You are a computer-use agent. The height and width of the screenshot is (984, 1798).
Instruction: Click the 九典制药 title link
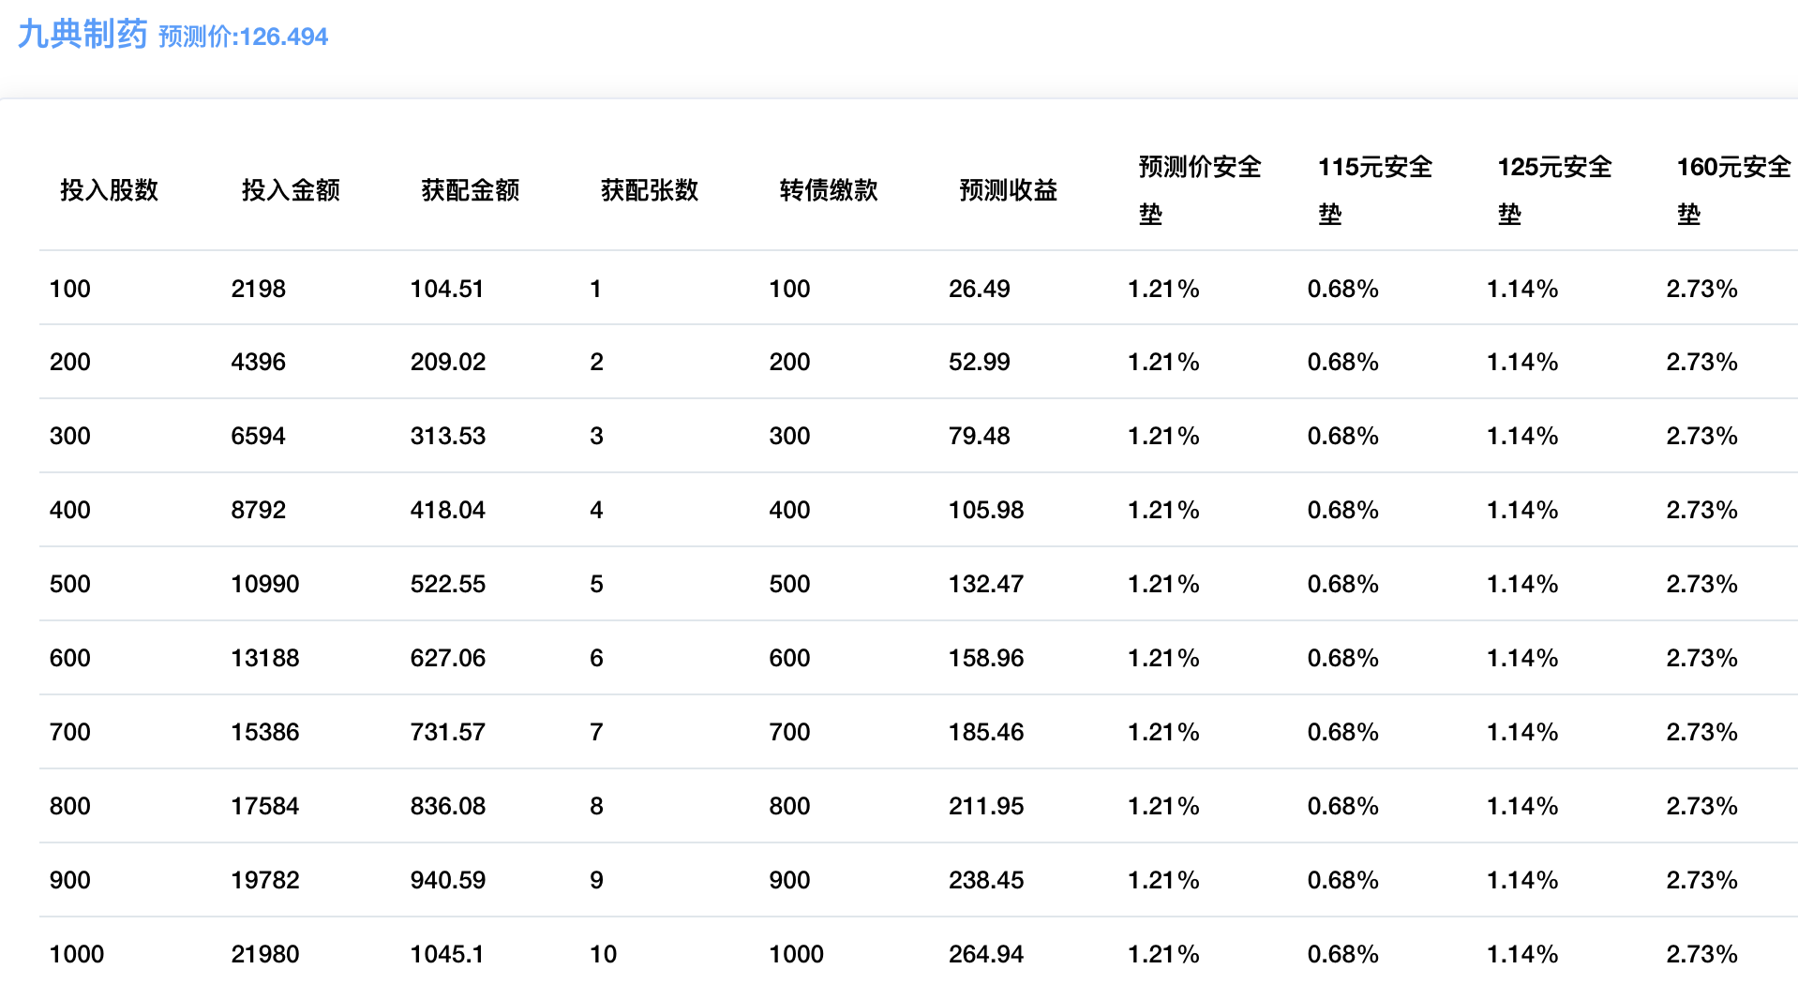click(82, 35)
